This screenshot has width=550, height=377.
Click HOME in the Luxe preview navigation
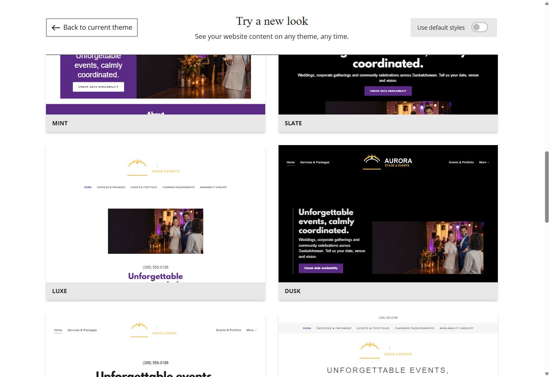(88, 187)
